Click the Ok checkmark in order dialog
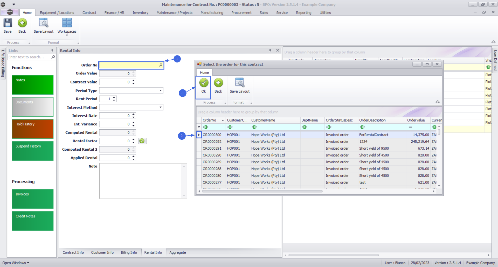The height and width of the screenshot is (267, 498). 204,83
